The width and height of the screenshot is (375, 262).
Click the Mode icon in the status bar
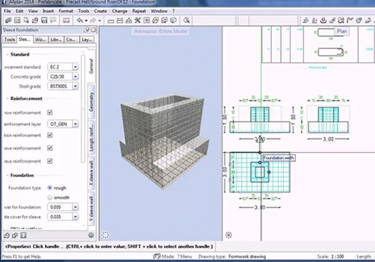pyautogui.click(x=157, y=256)
